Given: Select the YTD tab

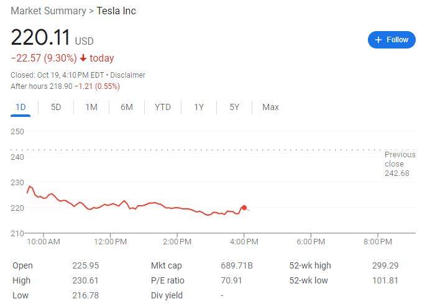Looking at the screenshot, I should (x=163, y=107).
